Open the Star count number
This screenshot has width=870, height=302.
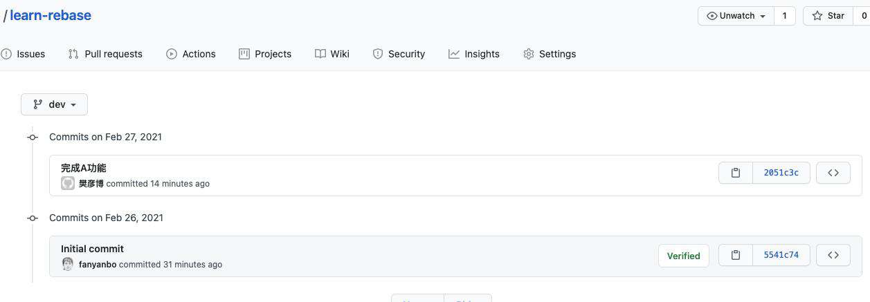pos(863,15)
